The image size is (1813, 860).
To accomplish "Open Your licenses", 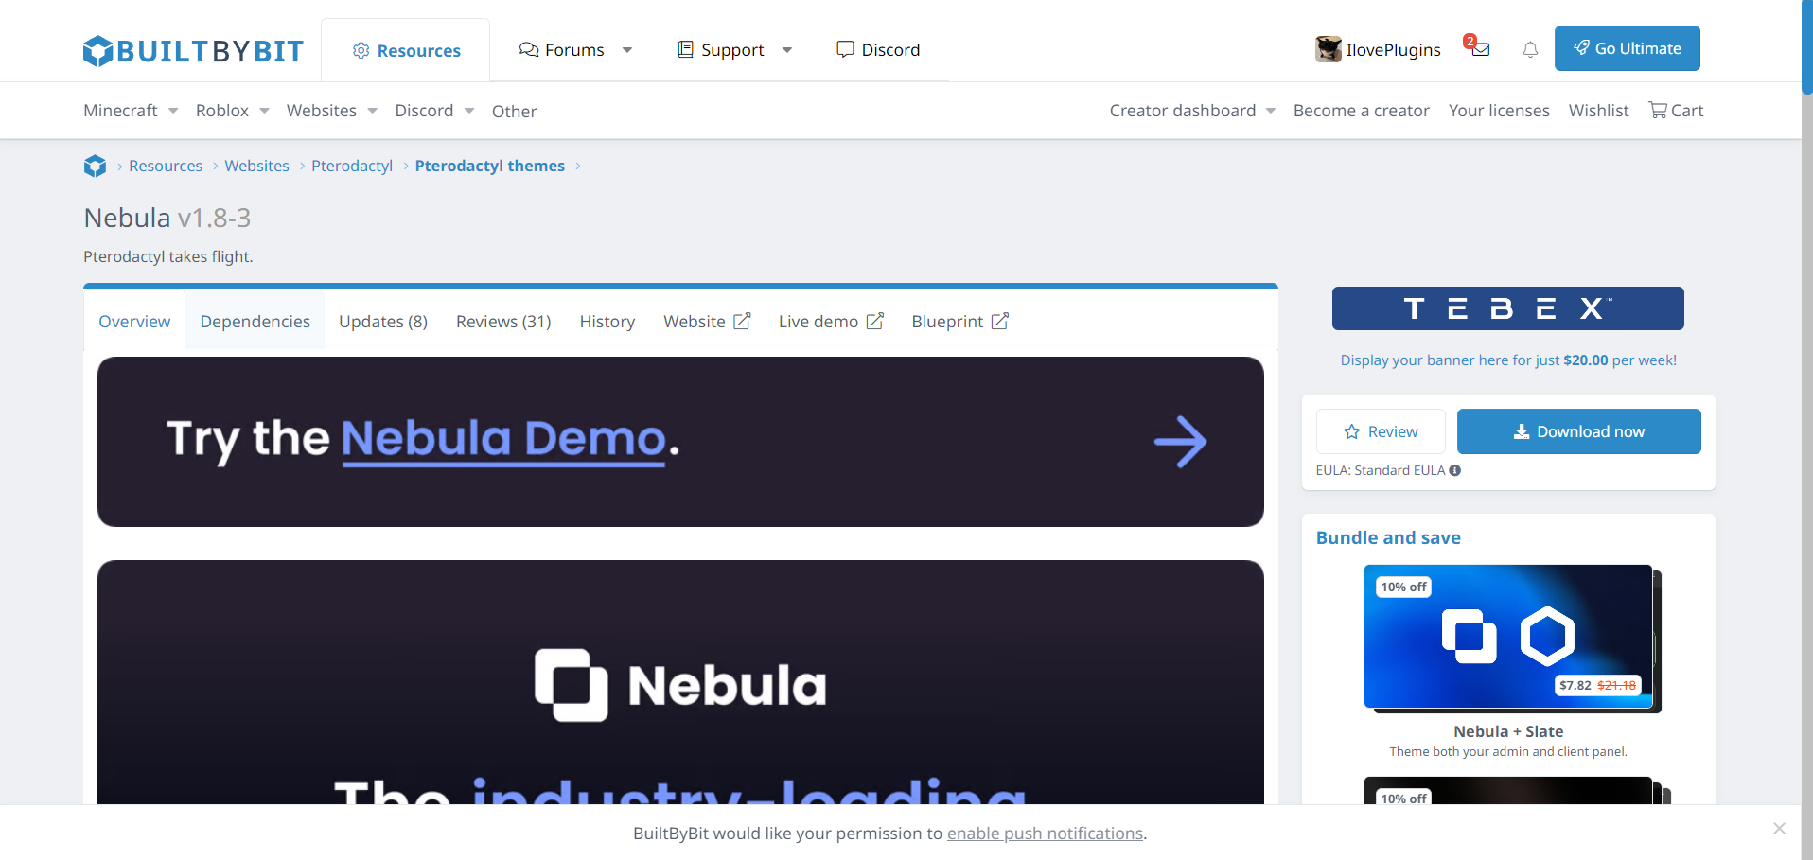I will click(1499, 111).
